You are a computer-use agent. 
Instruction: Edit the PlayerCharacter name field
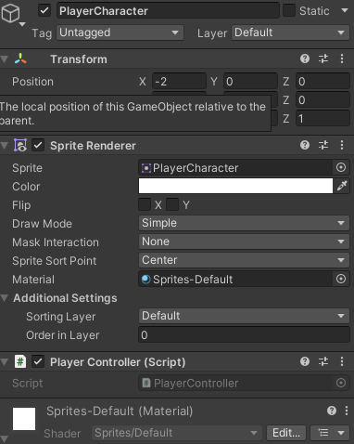click(168, 11)
